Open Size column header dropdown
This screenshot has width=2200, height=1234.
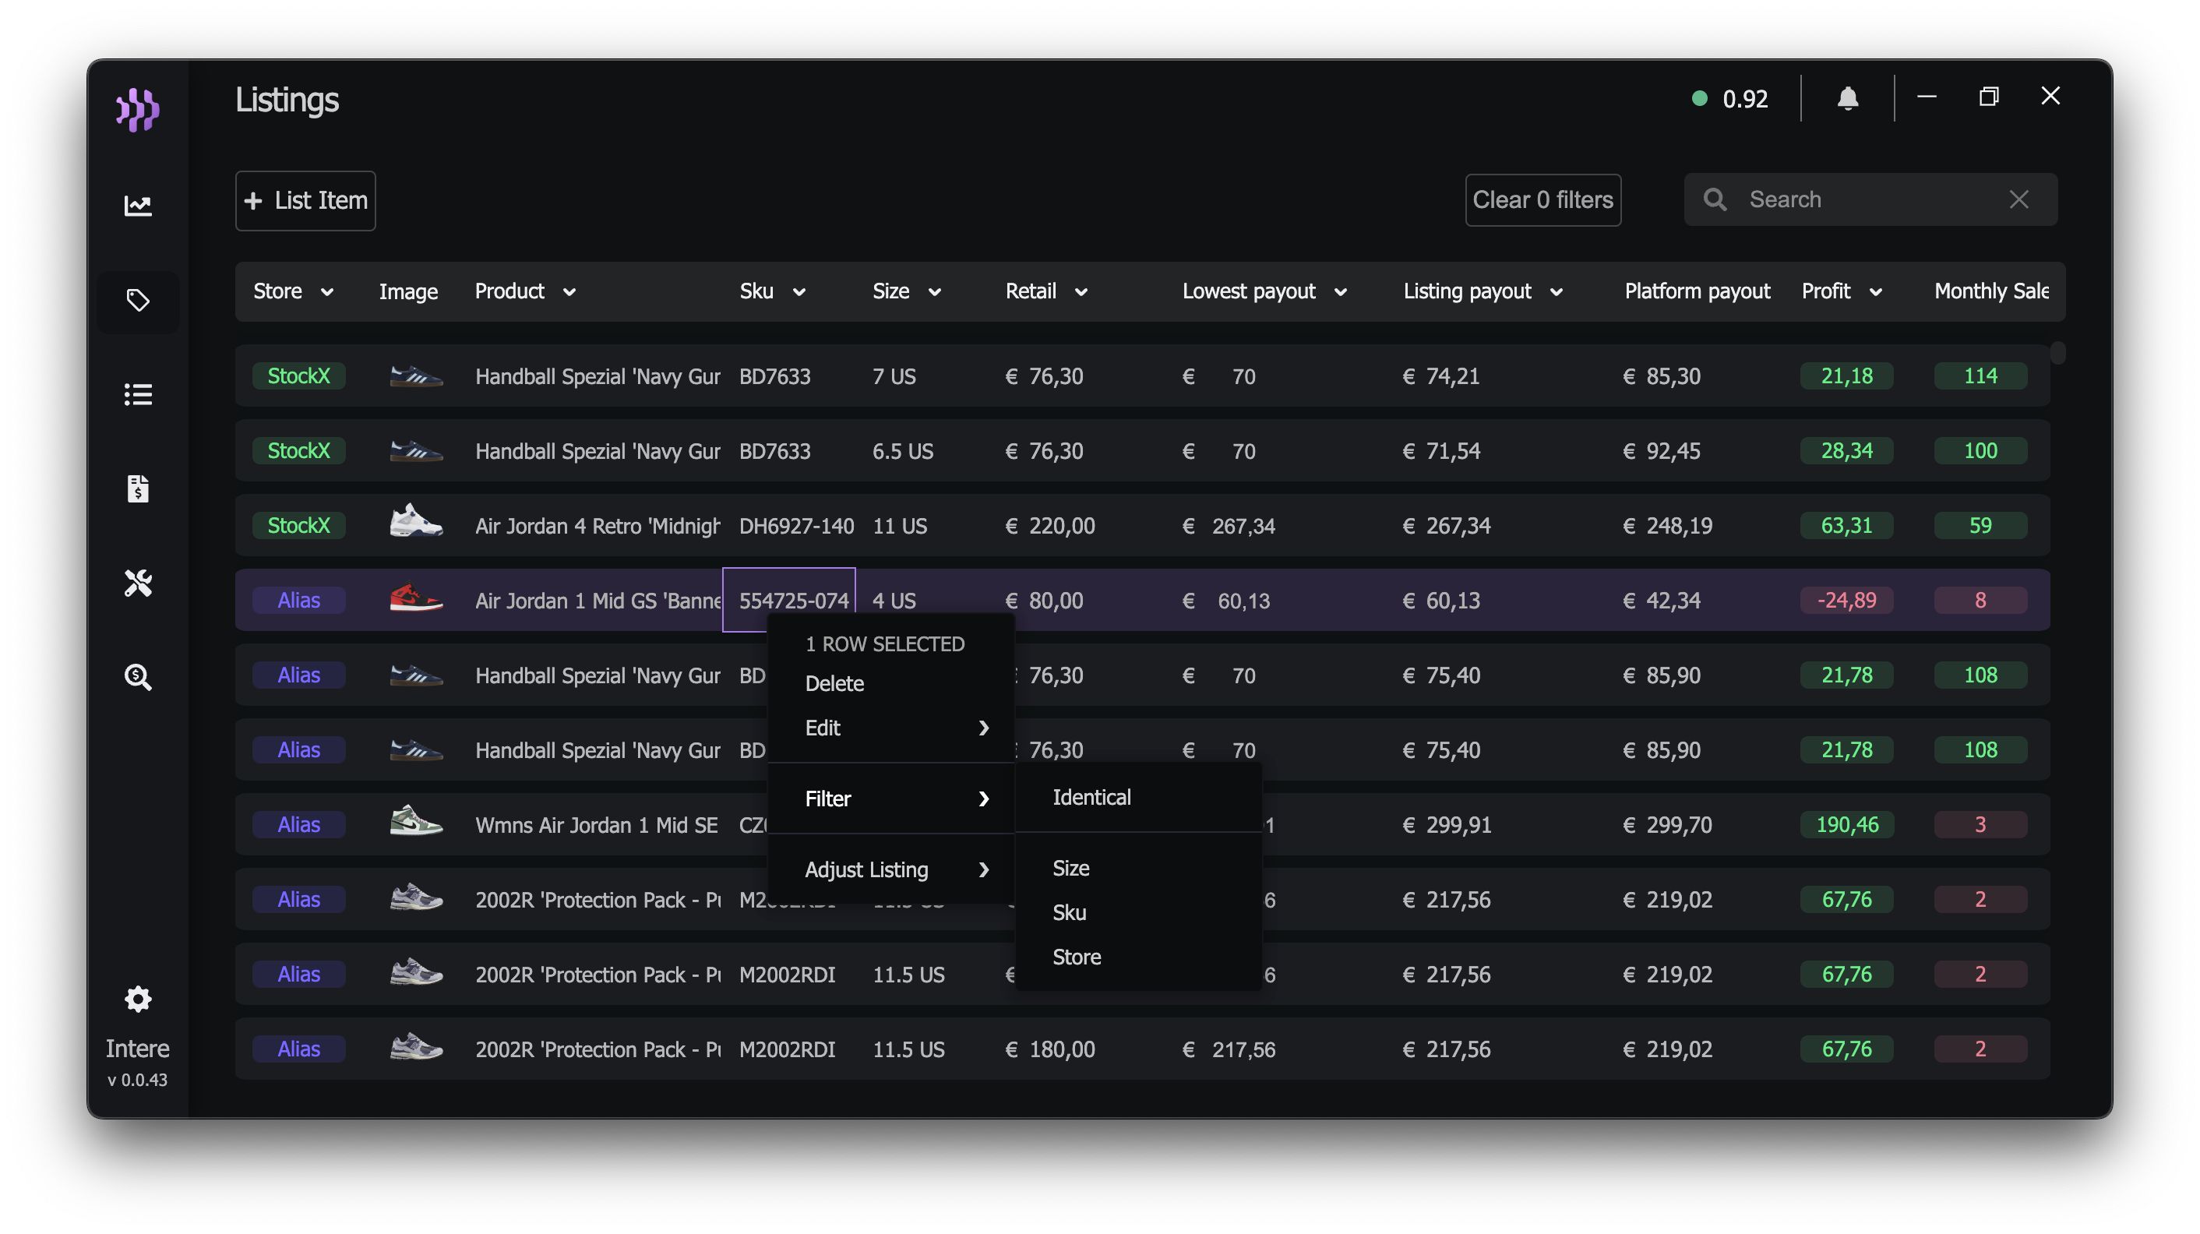934,292
